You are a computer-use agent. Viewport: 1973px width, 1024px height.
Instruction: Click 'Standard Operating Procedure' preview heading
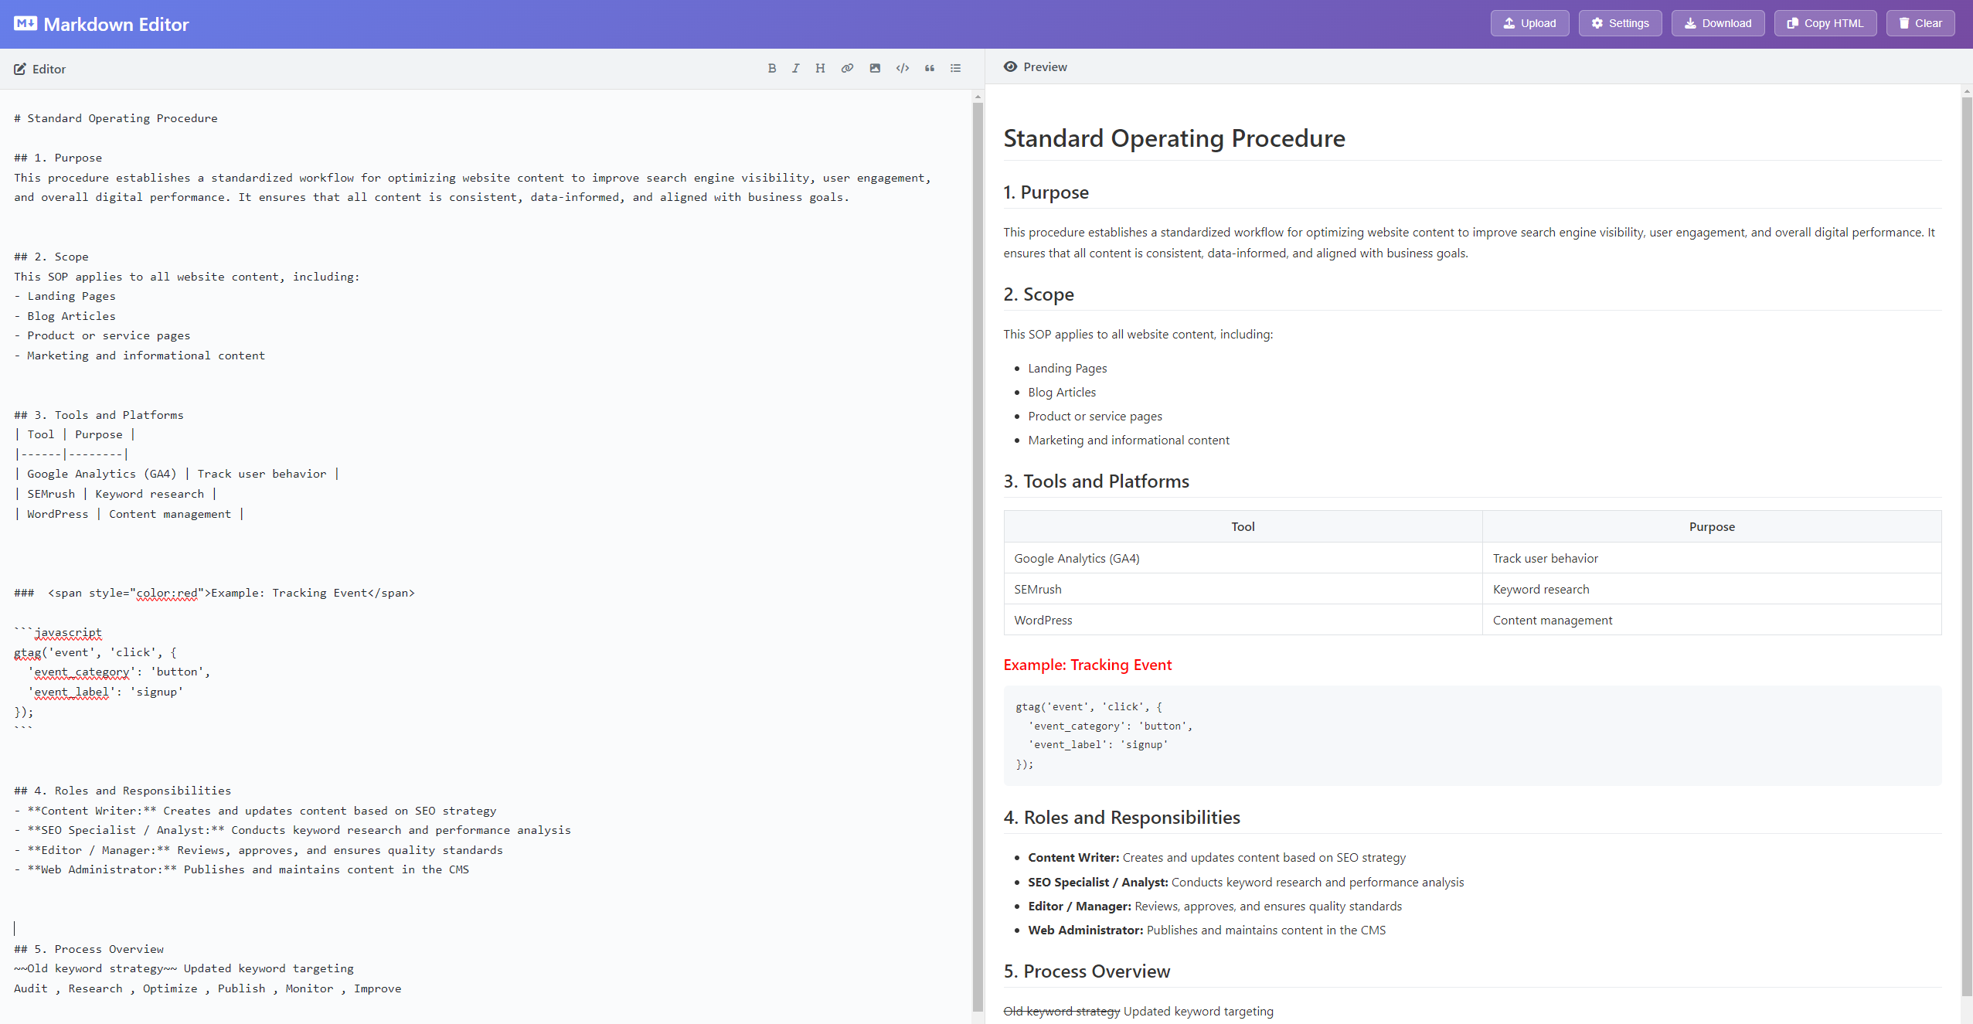click(x=1174, y=138)
